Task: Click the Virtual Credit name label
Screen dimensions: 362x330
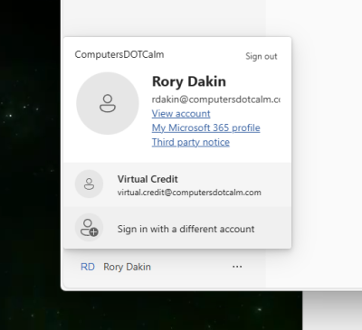Action: pos(148,179)
